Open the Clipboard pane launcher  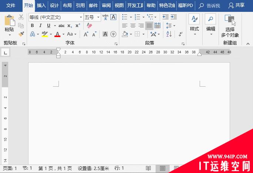[x=24, y=44]
